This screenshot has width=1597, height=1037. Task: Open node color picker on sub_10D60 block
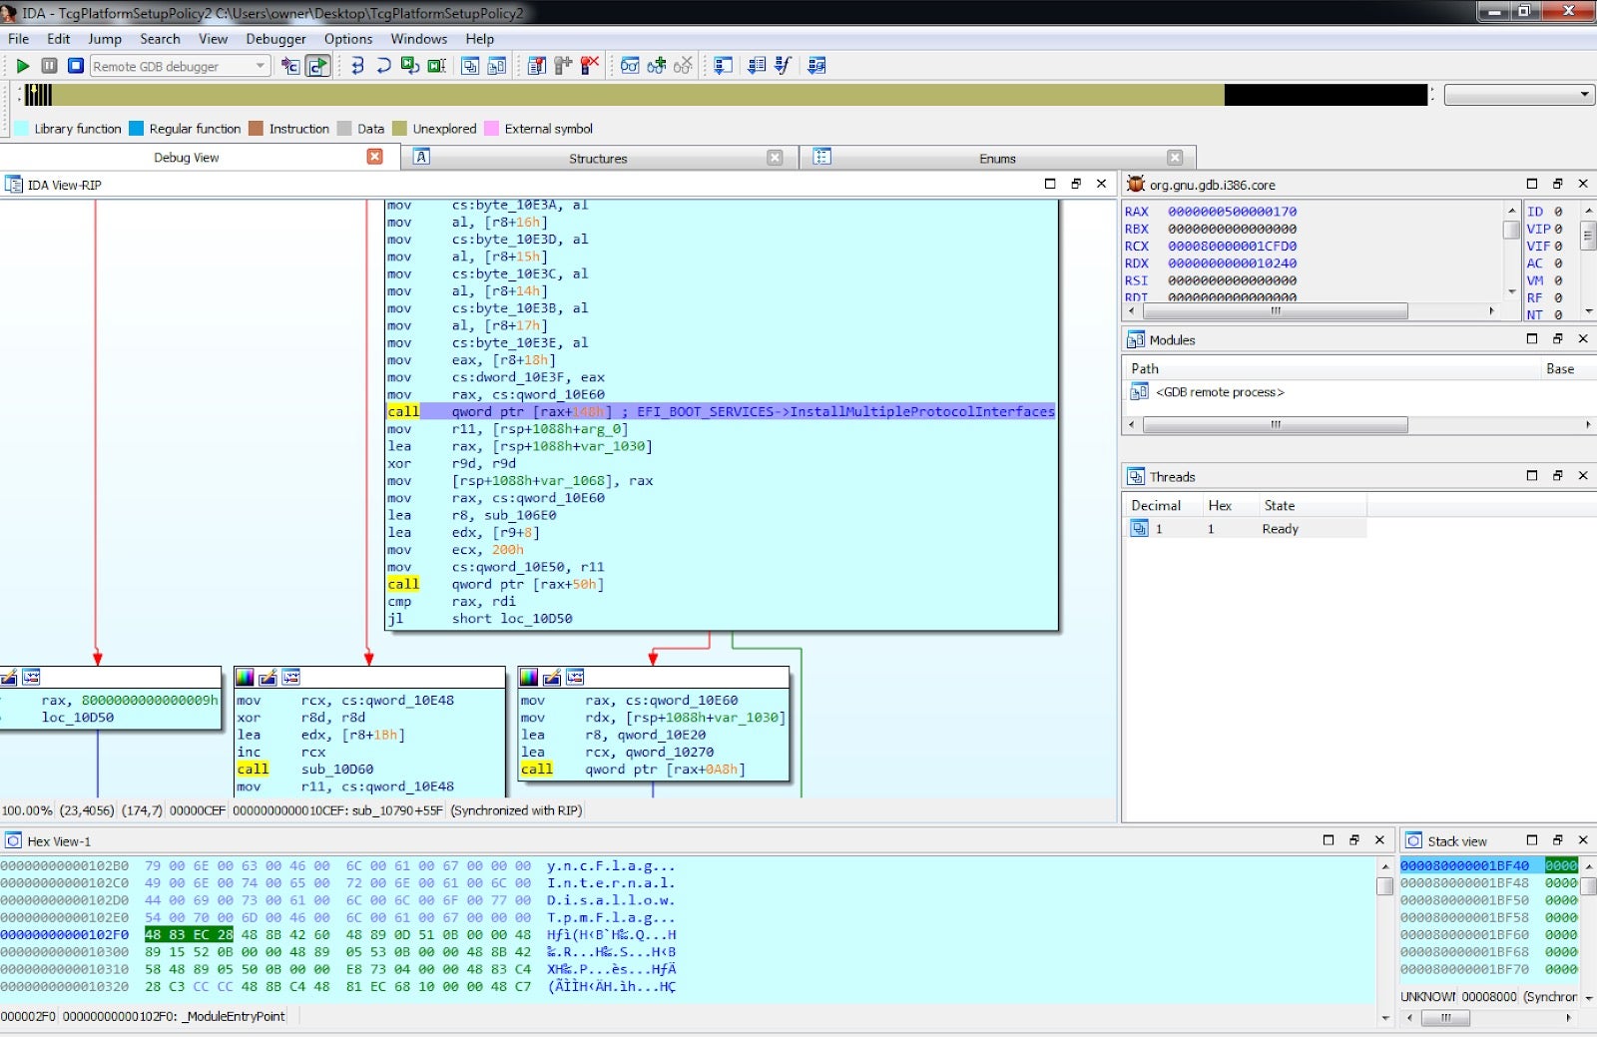point(245,678)
